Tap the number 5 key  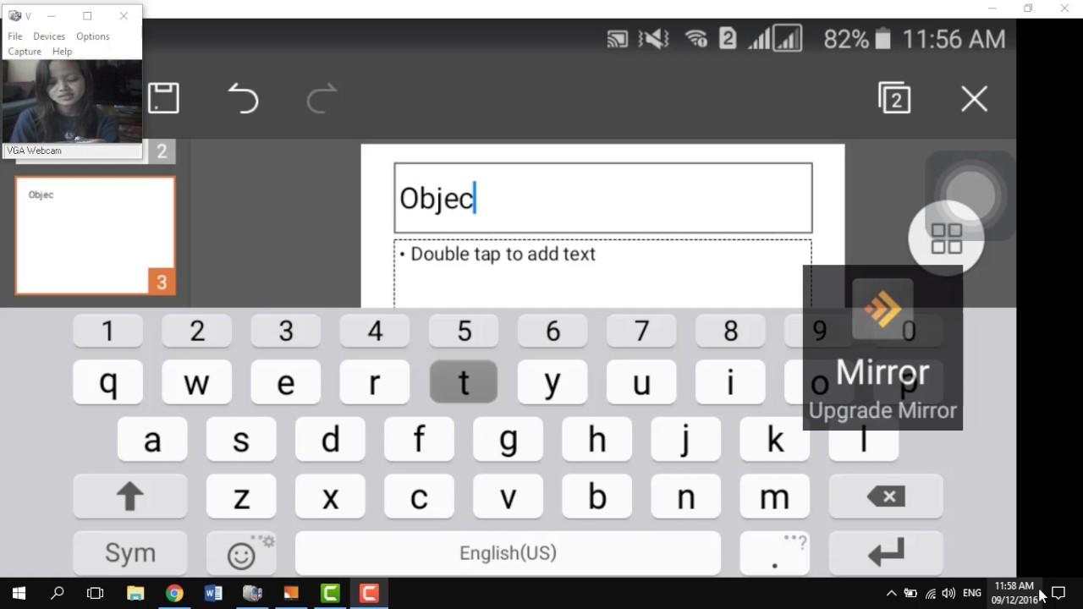(464, 331)
